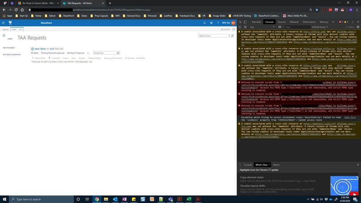Open the SharePoint app launcher waffle
The height and width of the screenshot is (203, 361).
pos(3,23)
